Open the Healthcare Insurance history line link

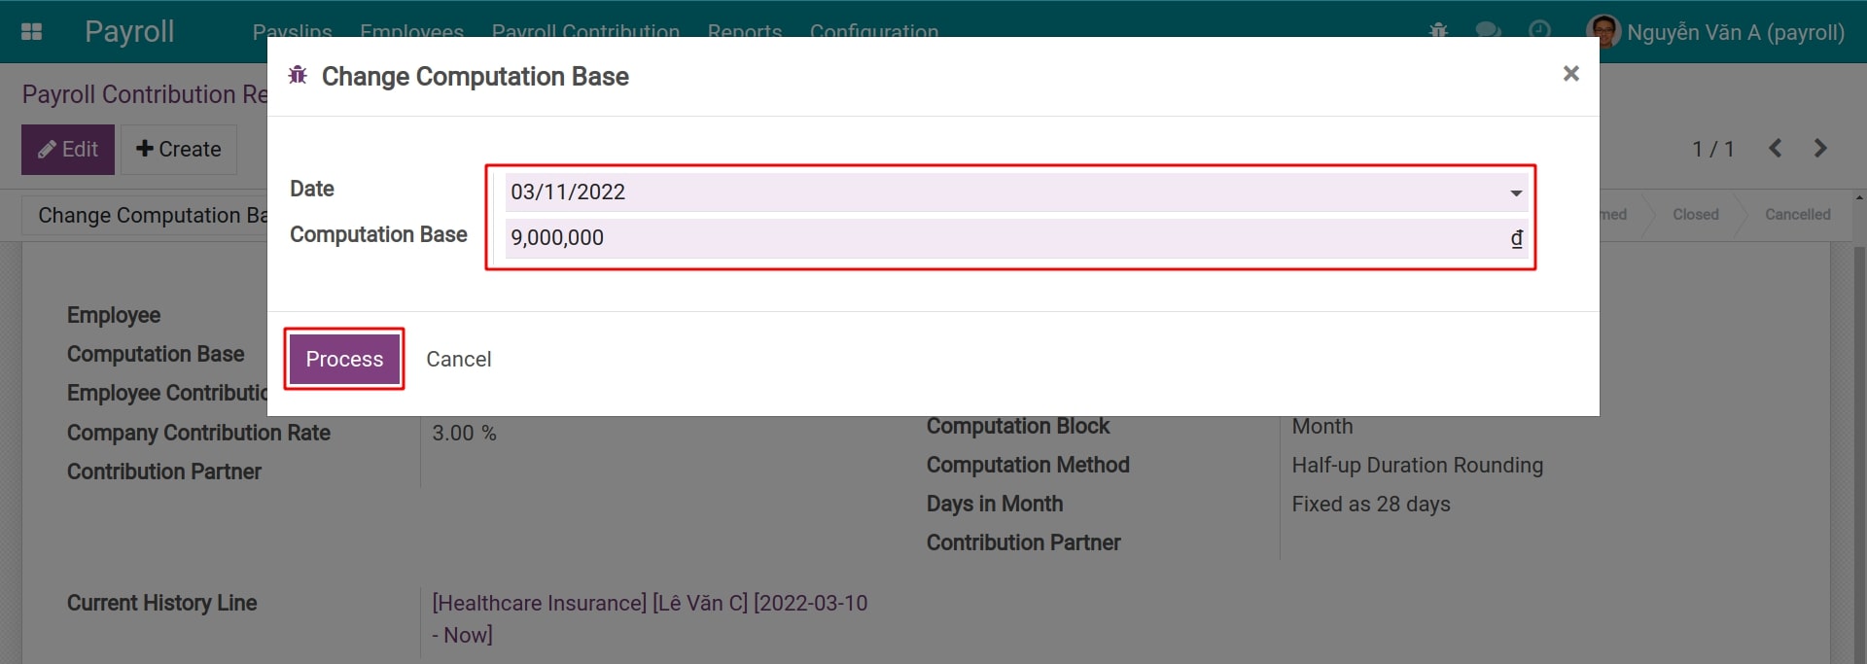[x=649, y=604]
